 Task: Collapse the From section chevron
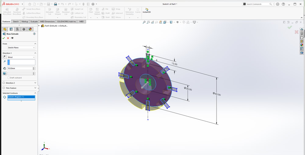(35, 44)
